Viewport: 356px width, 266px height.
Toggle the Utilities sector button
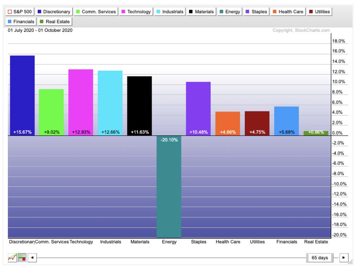pos(319,12)
